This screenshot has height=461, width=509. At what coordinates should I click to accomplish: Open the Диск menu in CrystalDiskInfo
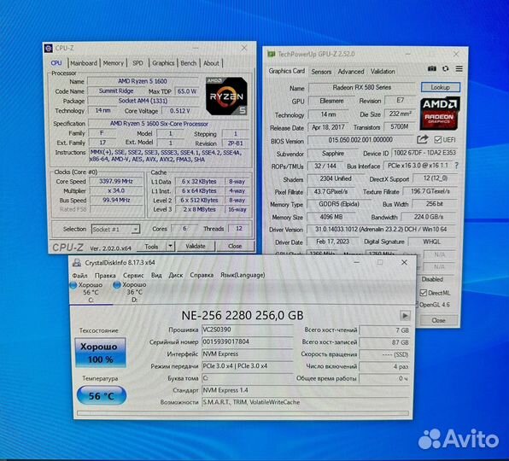tap(176, 275)
